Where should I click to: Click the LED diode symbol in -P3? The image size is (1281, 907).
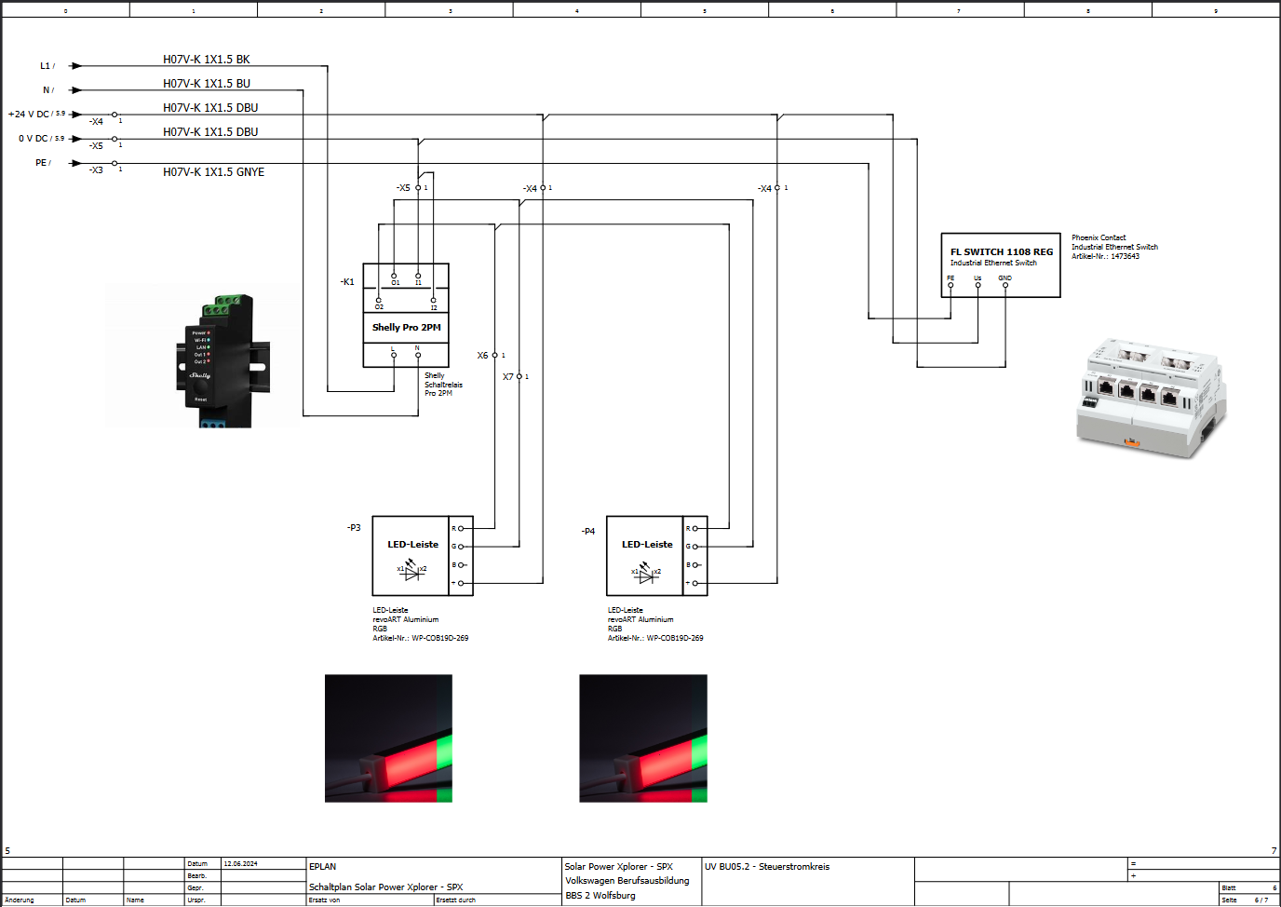coord(411,571)
